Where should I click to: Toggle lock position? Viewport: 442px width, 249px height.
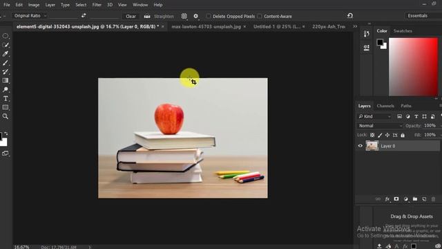coord(387,136)
